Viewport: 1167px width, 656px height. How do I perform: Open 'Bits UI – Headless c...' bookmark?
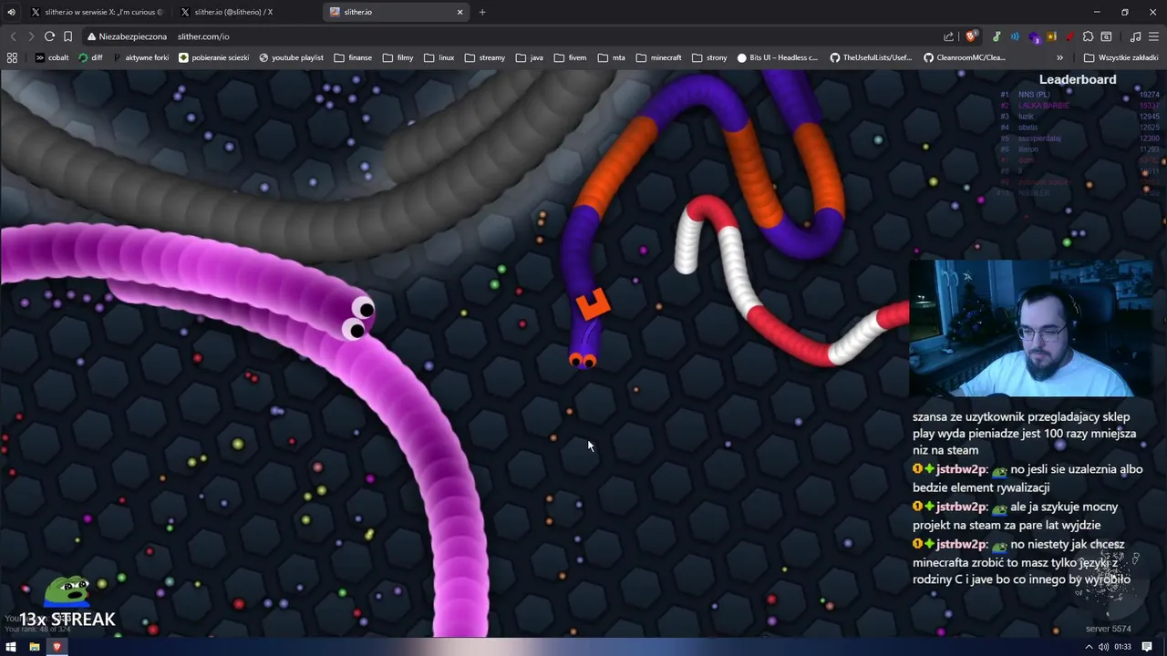coord(778,57)
